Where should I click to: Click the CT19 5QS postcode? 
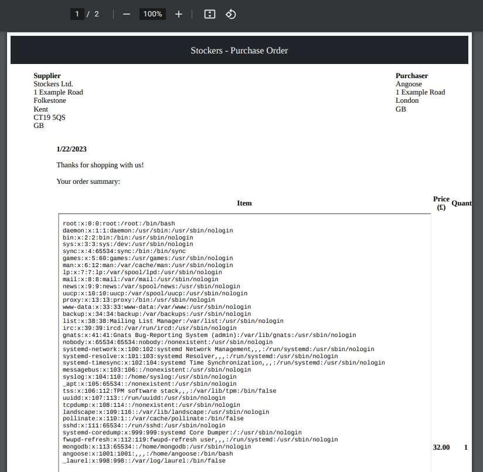49,117
